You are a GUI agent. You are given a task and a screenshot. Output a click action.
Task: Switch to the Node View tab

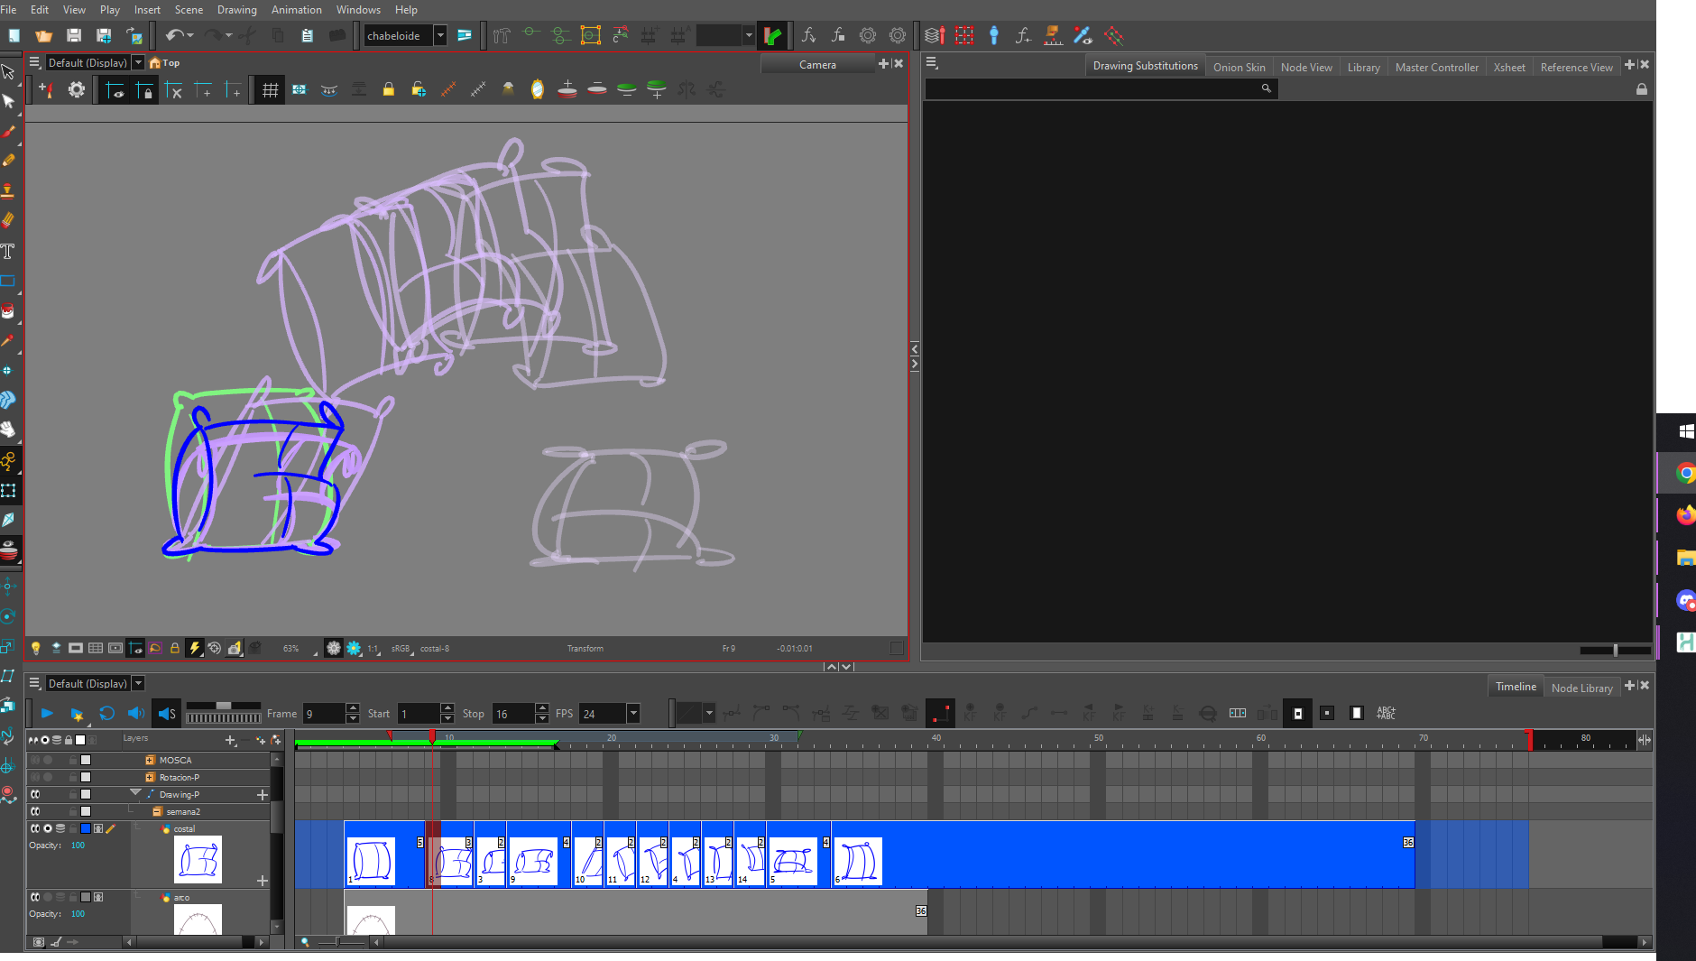1305,67
